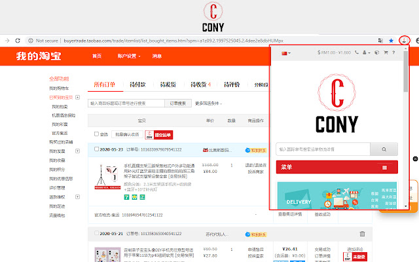Open the user account dropdown in CONY popup
Viewport: 419px width, 262px height.
point(367,52)
